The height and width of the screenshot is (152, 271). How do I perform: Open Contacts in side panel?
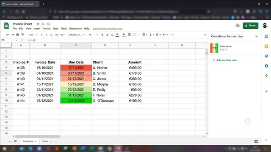266,66
